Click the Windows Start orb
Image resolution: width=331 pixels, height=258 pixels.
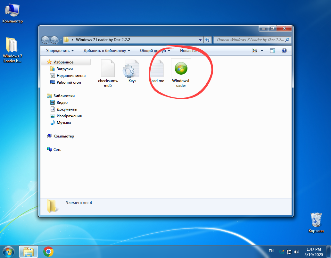point(9,251)
